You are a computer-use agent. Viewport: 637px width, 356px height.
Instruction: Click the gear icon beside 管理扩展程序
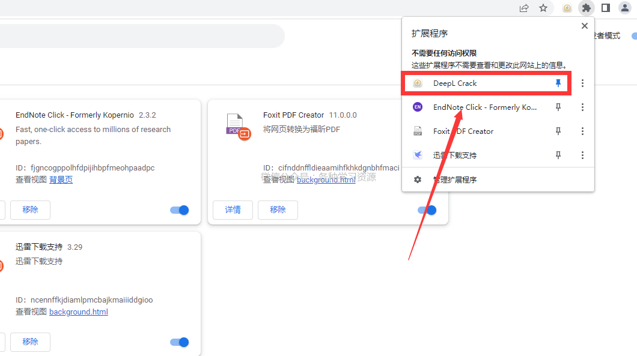point(418,180)
